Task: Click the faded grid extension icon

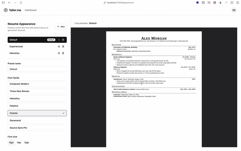Action: pos(226,3)
